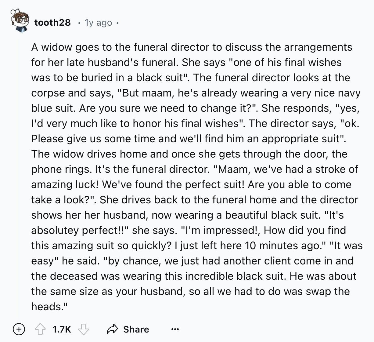374x342 pixels.
Task: Toggle comment collapse with the plus circle
Action: point(19,329)
